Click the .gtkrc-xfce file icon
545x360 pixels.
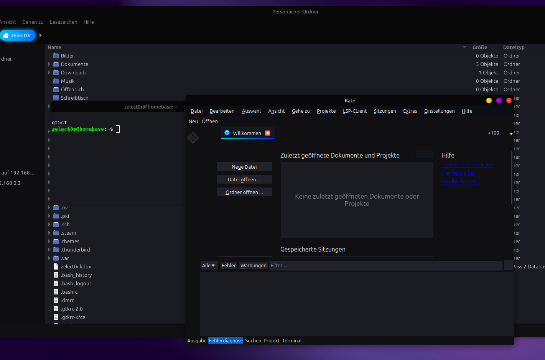(x=56, y=317)
